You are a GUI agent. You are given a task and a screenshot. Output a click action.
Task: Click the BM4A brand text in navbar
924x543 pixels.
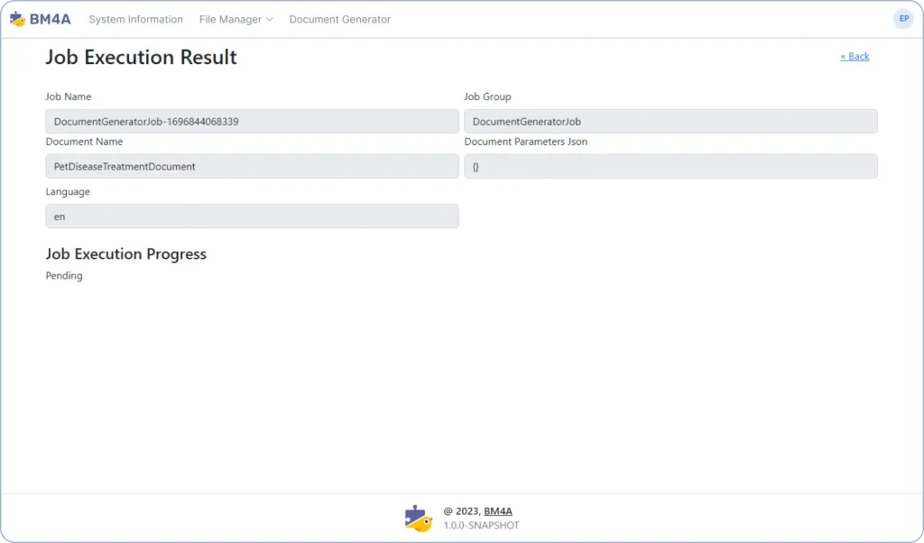point(51,19)
